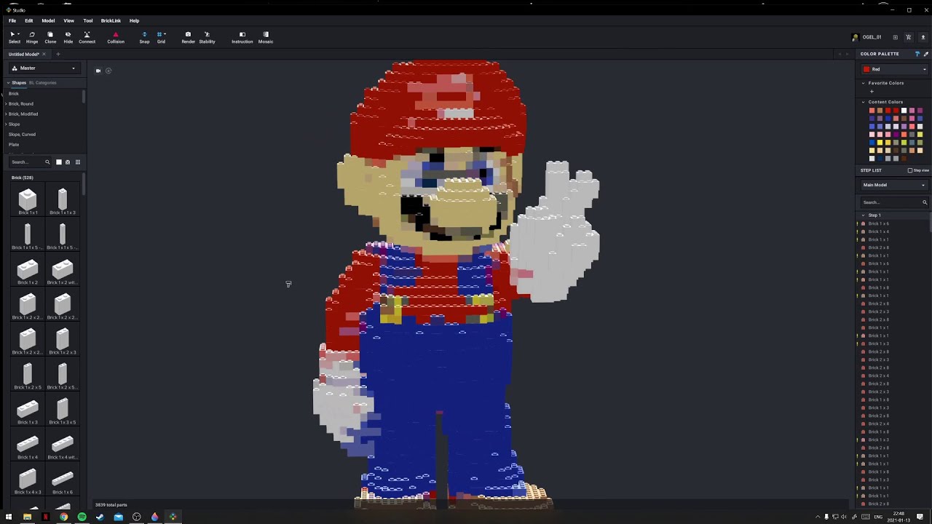
Task: Open the Help menu
Action: click(x=134, y=20)
